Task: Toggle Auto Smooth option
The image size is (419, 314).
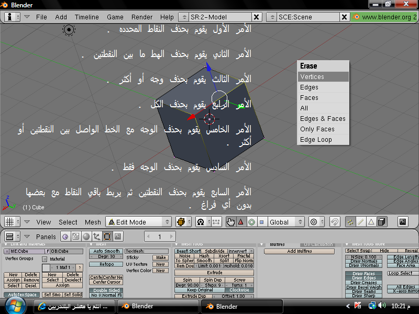Action: [106, 251]
